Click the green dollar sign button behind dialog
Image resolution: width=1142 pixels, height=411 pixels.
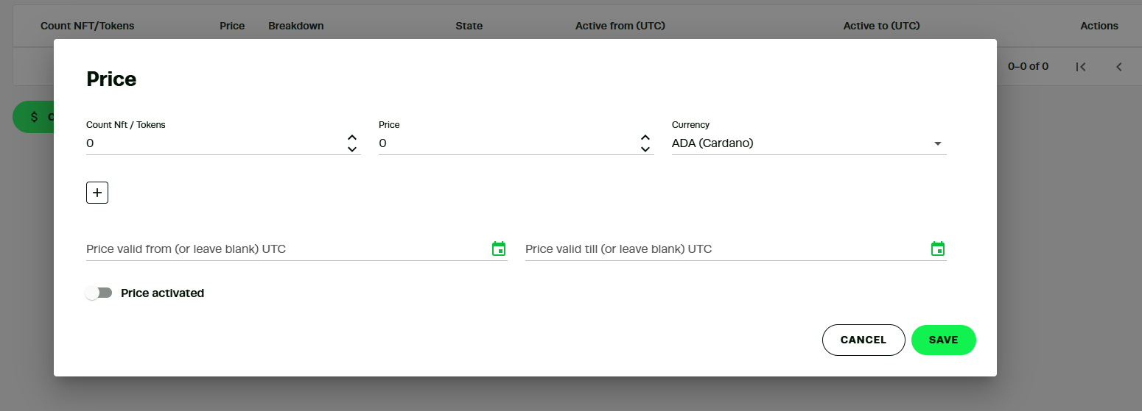click(34, 117)
